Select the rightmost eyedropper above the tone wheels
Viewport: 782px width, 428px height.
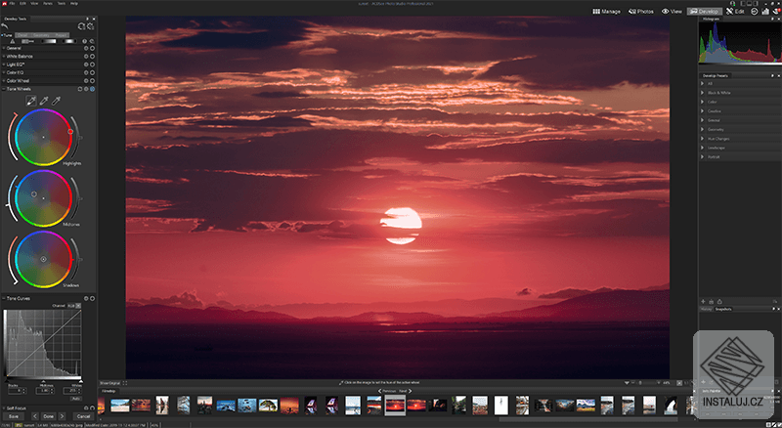click(x=56, y=101)
